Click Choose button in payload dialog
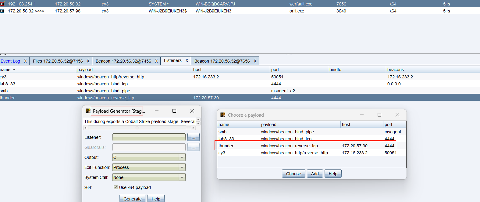The image size is (480, 202). coord(293,174)
